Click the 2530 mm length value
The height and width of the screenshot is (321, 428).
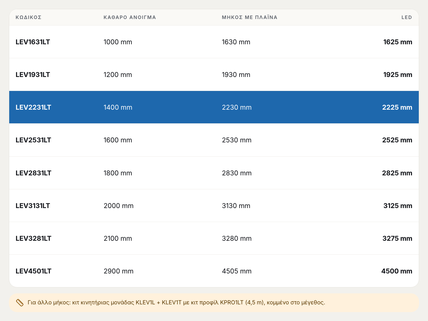click(x=237, y=140)
